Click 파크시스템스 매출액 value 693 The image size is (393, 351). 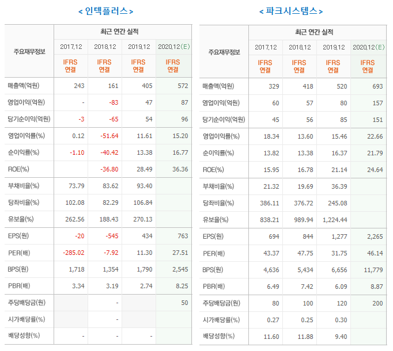[377, 86]
